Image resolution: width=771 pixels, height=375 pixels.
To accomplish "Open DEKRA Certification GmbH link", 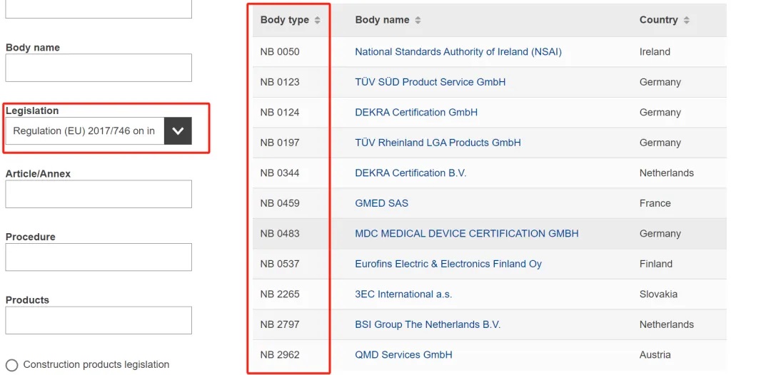I will click(x=416, y=113).
